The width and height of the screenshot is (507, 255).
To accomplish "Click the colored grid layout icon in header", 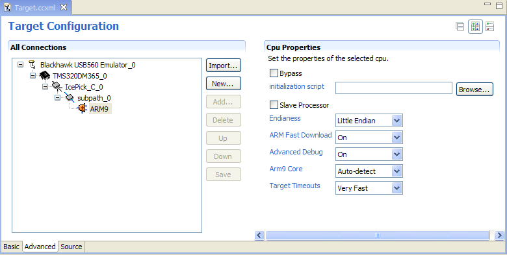I will 475,27.
